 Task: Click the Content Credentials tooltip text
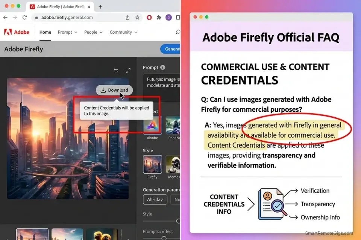[117, 111]
